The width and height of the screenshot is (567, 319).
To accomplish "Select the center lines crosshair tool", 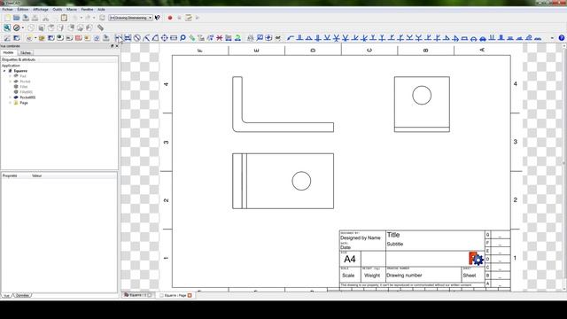I will (164, 38).
